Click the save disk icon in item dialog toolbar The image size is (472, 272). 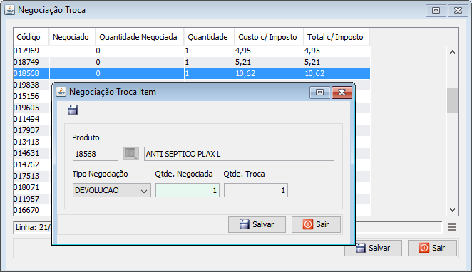73,110
